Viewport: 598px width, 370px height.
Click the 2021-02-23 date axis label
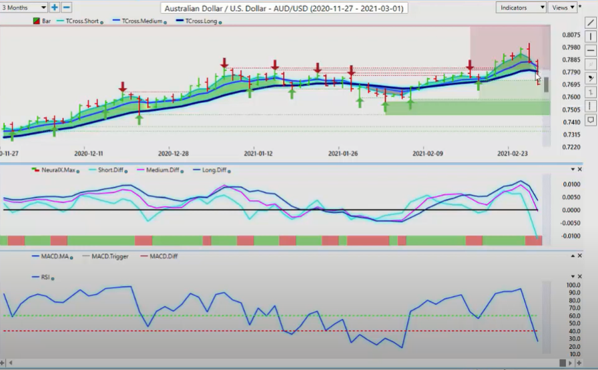click(512, 154)
